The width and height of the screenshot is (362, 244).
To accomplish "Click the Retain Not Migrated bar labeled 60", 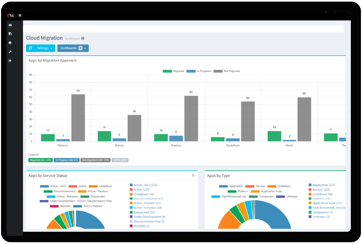I will pyautogui.click(x=304, y=119).
